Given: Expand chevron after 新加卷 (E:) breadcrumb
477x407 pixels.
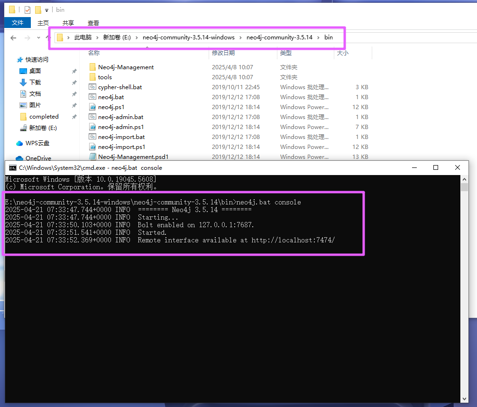Looking at the screenshot, I should pyautogui.click(x=137, y=37).
